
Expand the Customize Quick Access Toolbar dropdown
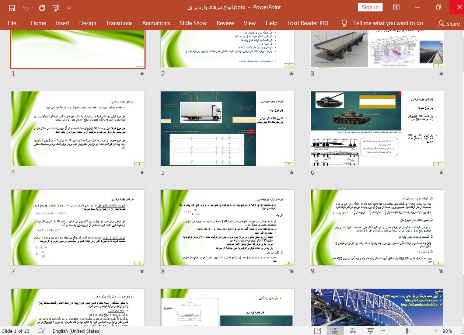point(70,7)
